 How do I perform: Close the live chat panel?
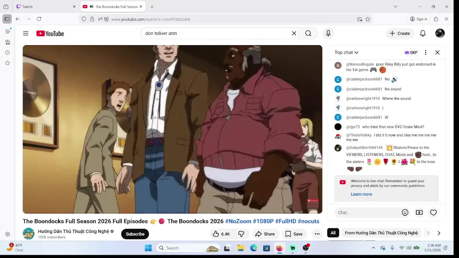(x=437, y=52)
